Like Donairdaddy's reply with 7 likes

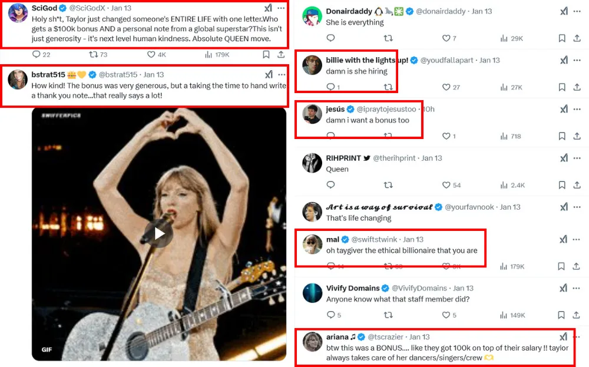(x=446, y=38)
